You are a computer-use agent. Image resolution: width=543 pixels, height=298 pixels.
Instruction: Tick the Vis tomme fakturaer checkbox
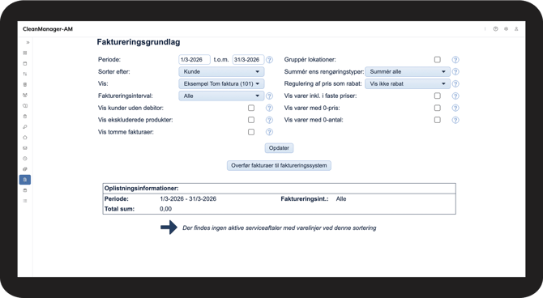251,132
